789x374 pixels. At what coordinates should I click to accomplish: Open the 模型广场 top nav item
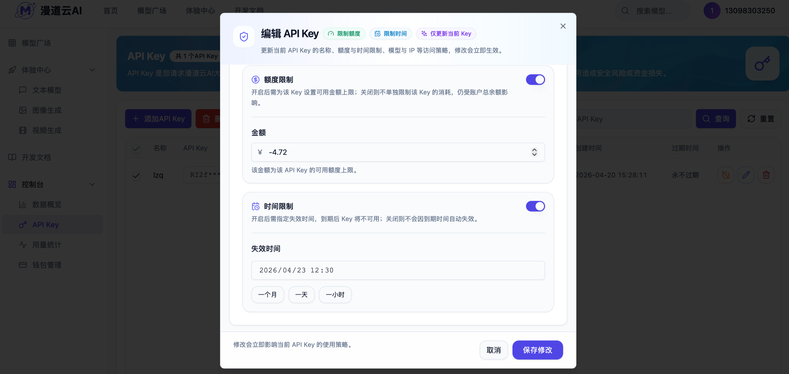coord(152,11)
